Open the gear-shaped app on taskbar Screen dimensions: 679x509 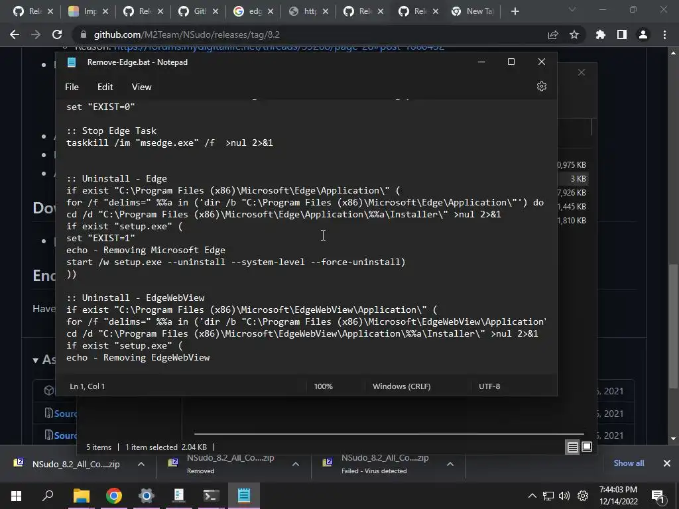(147, 496)
